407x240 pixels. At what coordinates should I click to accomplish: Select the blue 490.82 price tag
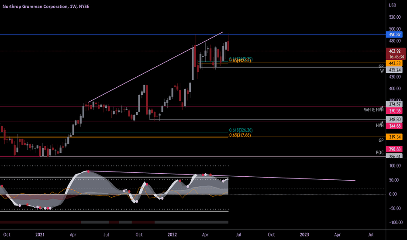click(x=394, y=34)
